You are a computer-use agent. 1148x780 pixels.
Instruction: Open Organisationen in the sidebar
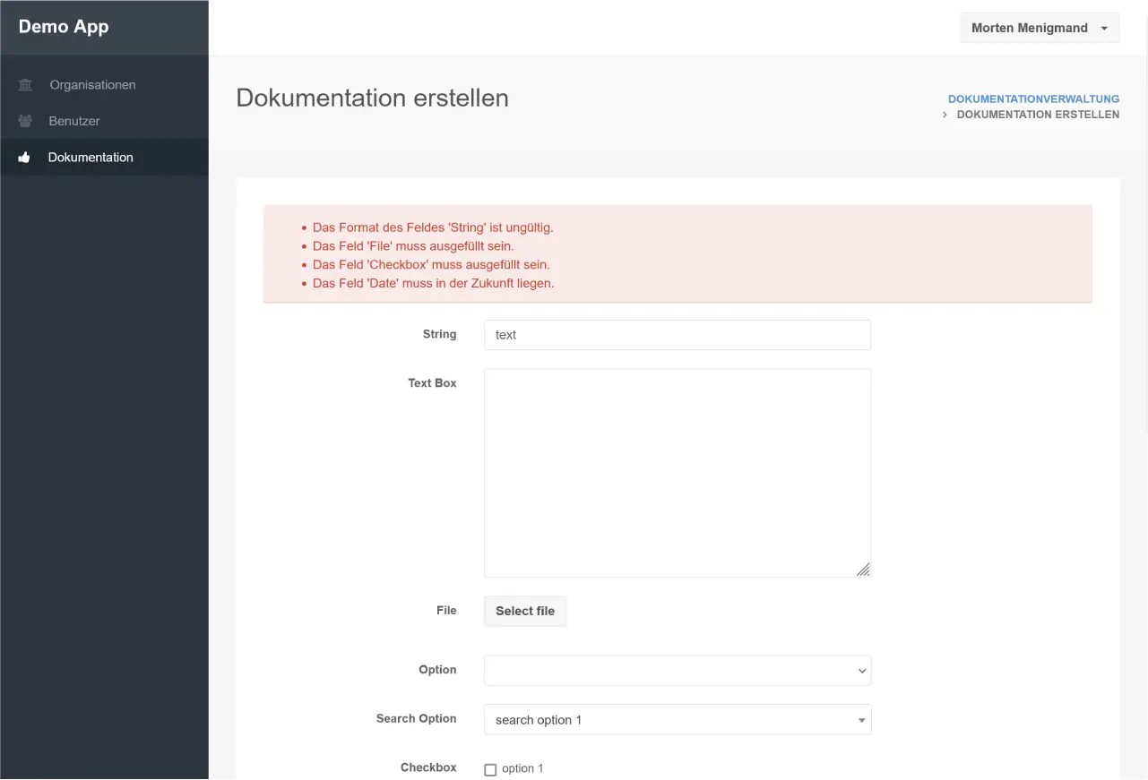click(92, 85)
